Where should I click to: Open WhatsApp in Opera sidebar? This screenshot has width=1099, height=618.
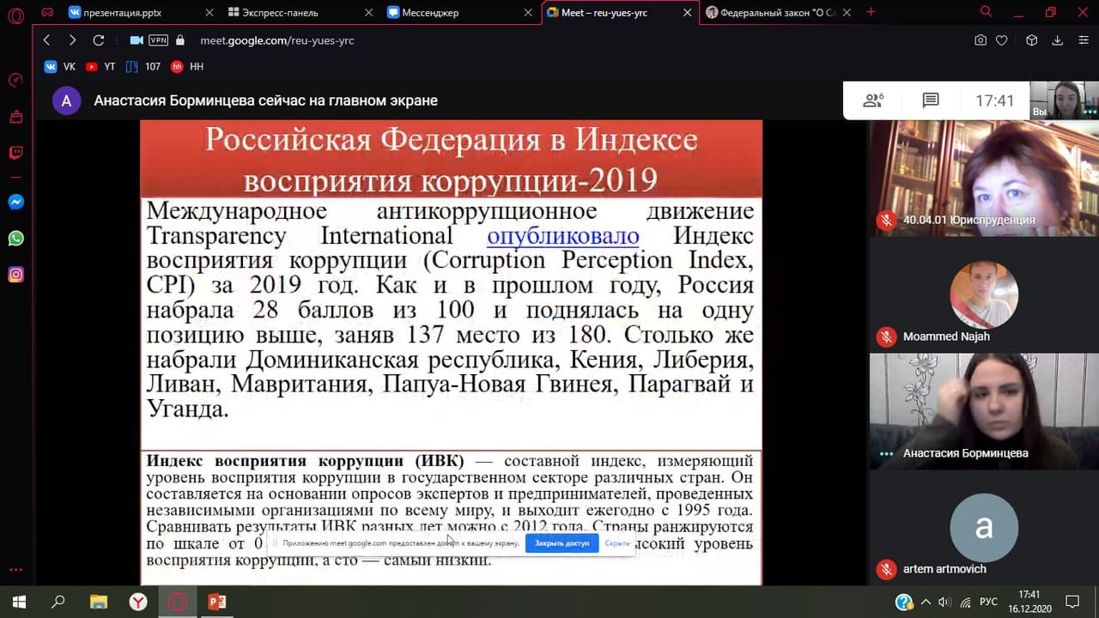coord(15,239)
